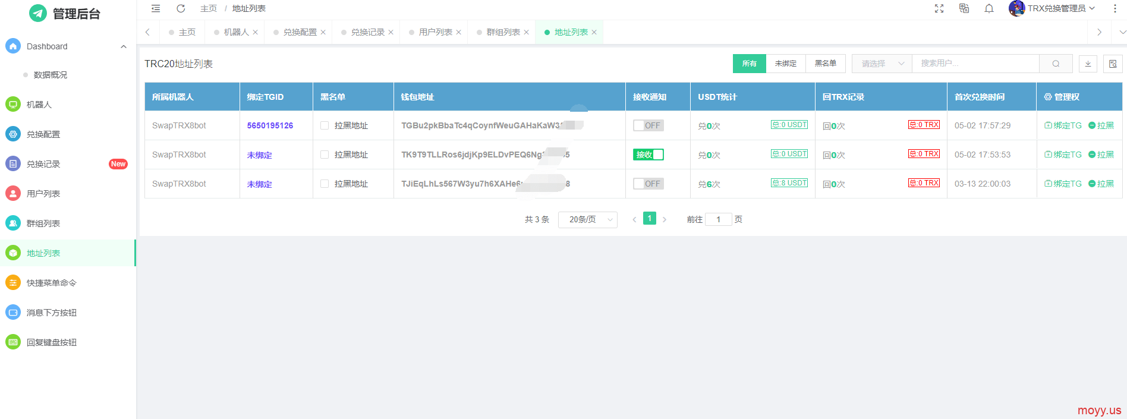Click the 用户列表 sidebar icon
This screenshot has height=419, width=1127.
click(13, 193)
